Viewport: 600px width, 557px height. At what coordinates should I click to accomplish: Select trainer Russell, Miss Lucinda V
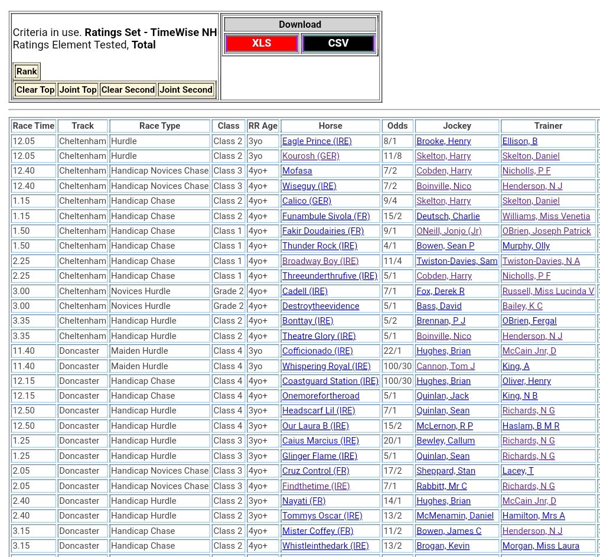tap(547, 291)
